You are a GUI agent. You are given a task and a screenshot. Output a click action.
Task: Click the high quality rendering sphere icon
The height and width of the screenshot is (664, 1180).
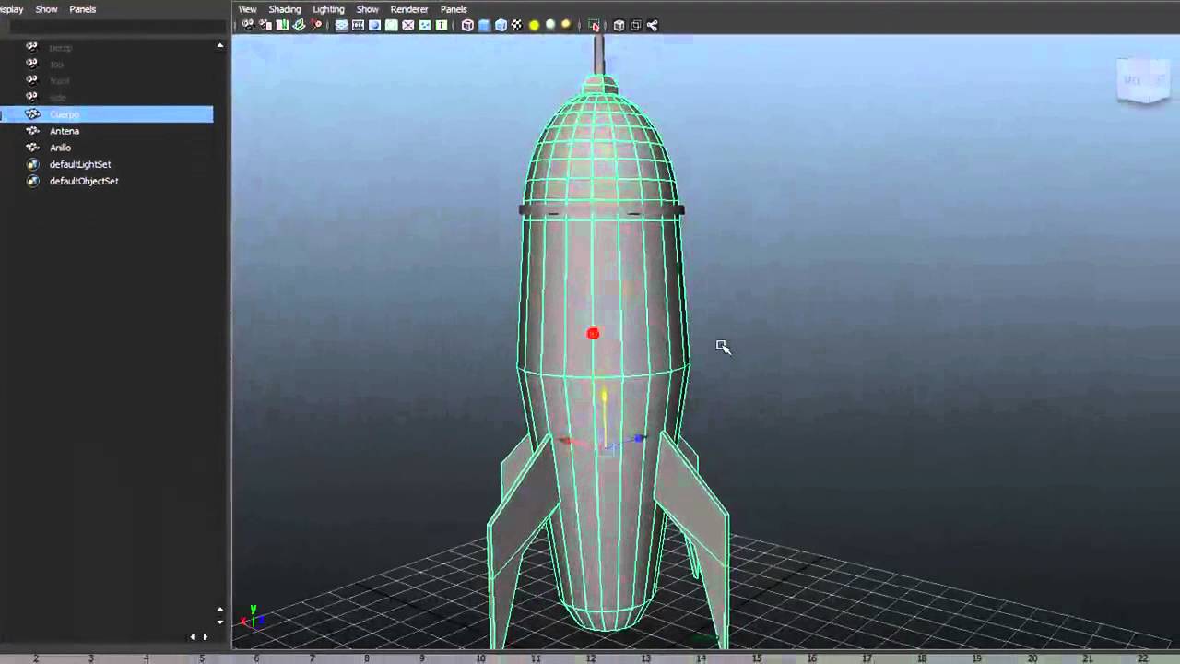(566, 25)
